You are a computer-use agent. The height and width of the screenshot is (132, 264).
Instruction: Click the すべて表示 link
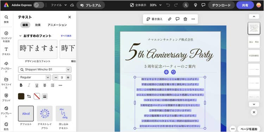coord(66,36)
